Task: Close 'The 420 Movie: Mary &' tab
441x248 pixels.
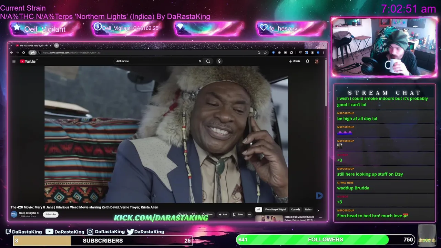Action: pyautogui.click(x=51, y=45)
